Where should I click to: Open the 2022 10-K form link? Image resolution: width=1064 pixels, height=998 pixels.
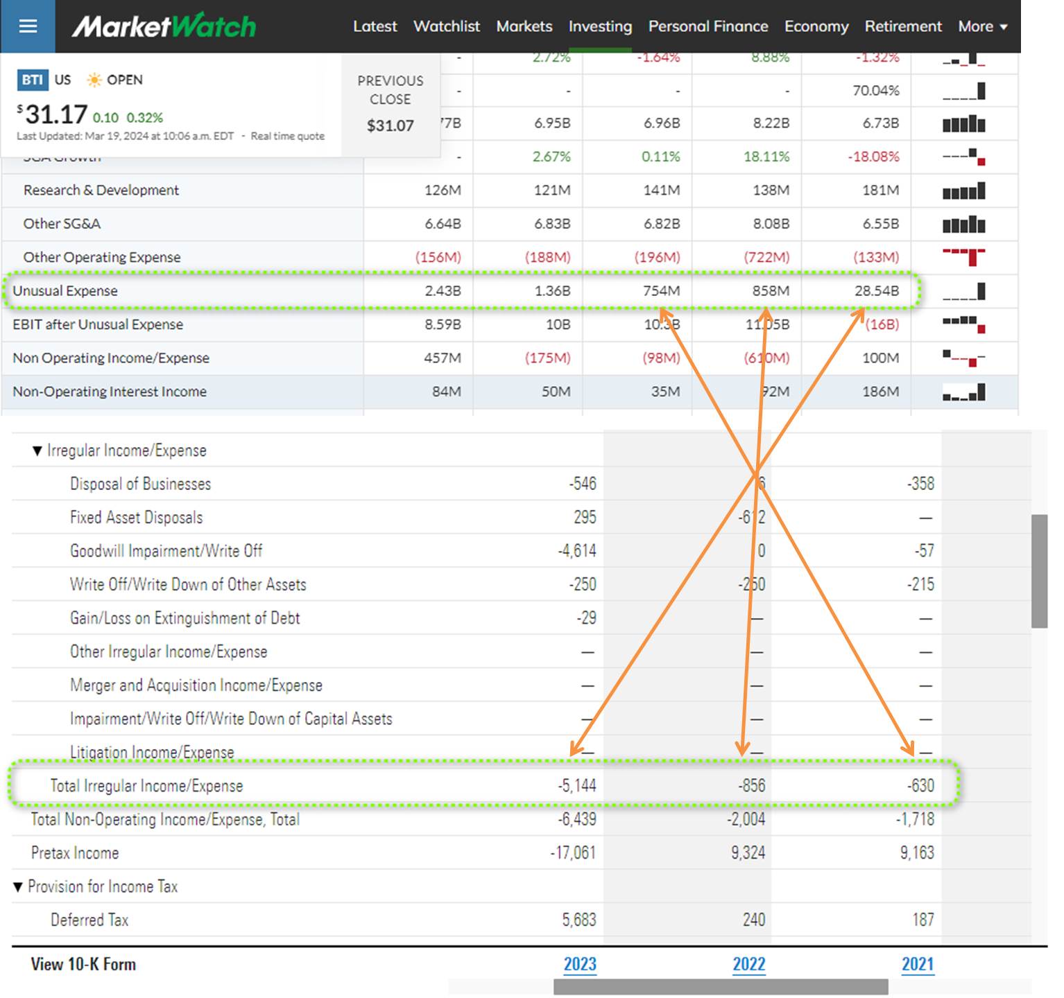pyautogui.click(x=748, y=964)
